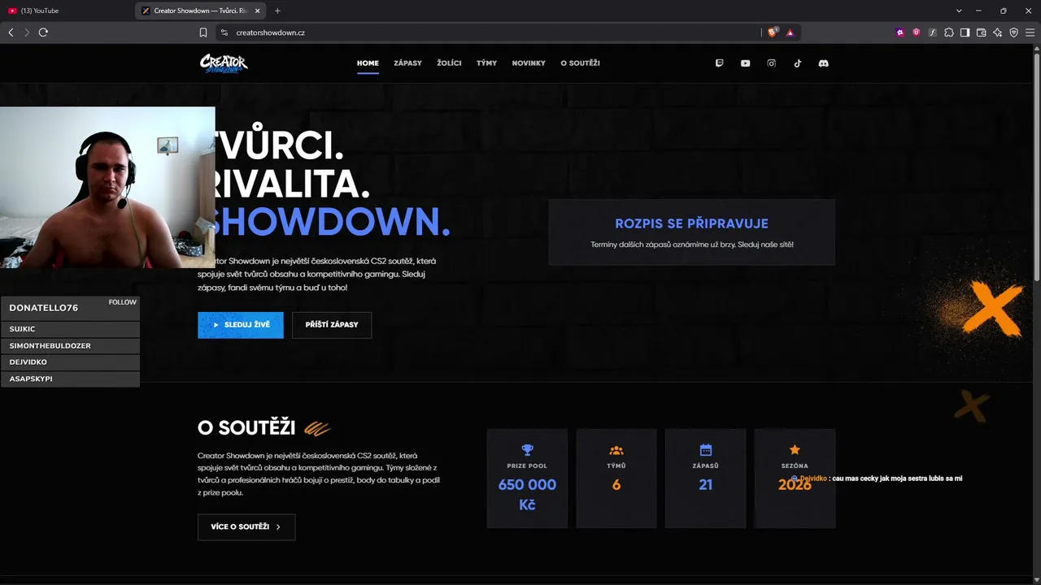The image size is (1041, 585).
Task: Open the Discord icon in the site header
Action: click(x=823, y=63)
